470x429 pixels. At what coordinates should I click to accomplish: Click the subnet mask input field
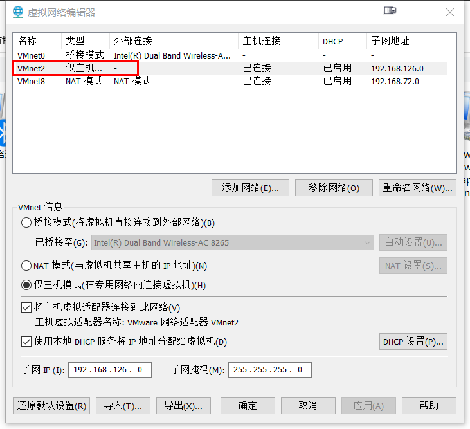click(270, 370)
